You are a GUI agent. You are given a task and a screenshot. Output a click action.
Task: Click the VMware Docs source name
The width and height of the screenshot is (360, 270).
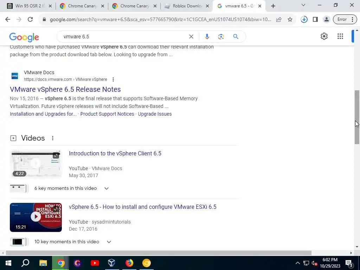39,72
